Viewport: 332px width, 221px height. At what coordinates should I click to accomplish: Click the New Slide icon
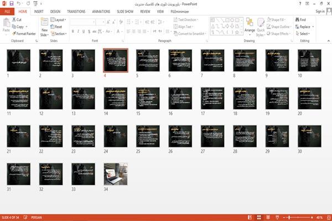click(44, 22)
